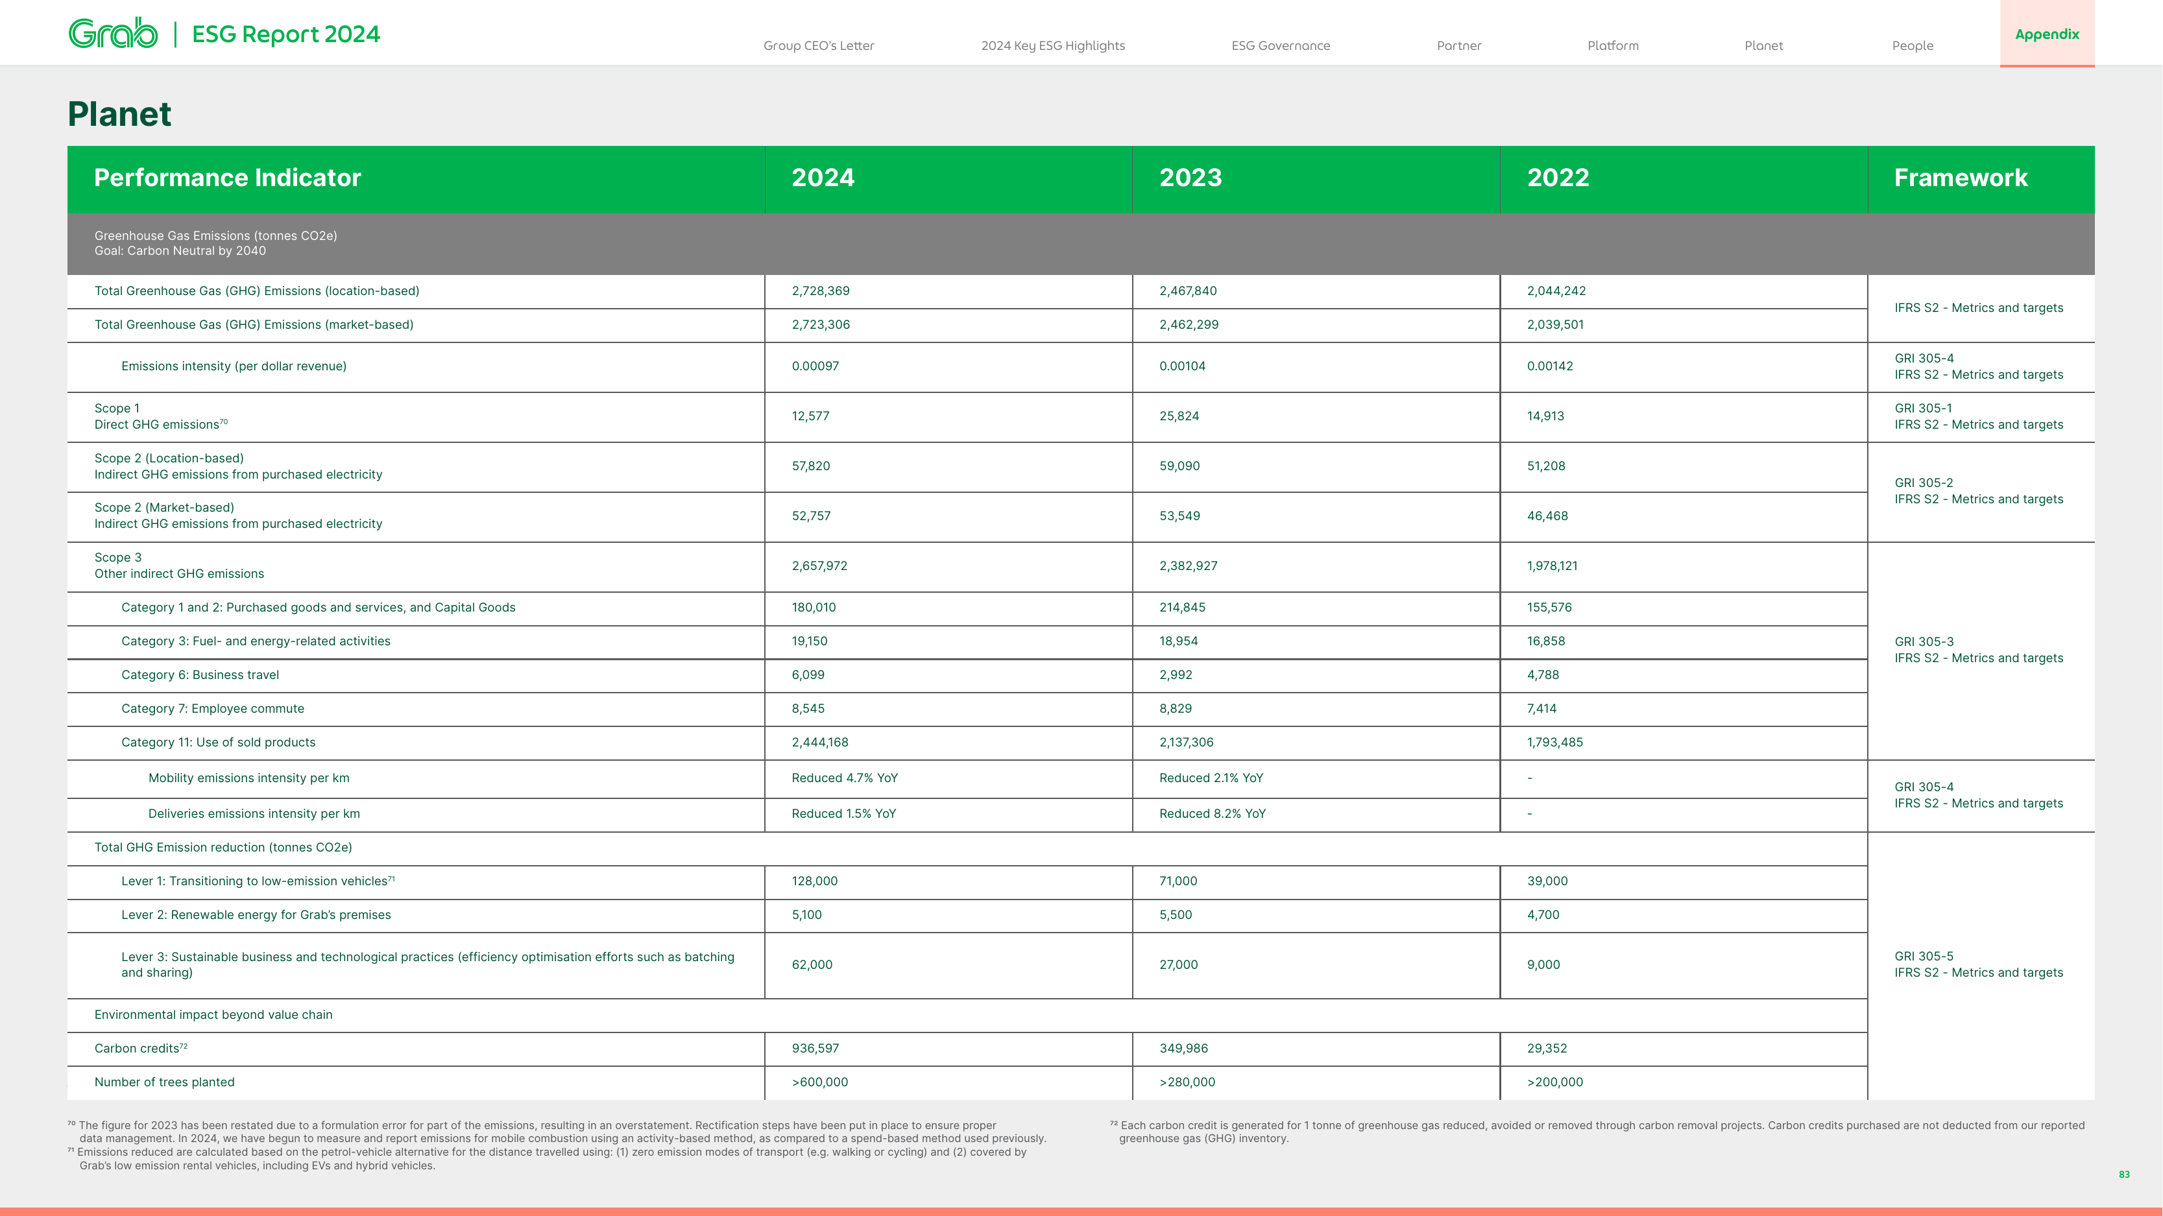Open the ESG Governance section
2163x1216 pixels.
click(x=1281, y=45)
